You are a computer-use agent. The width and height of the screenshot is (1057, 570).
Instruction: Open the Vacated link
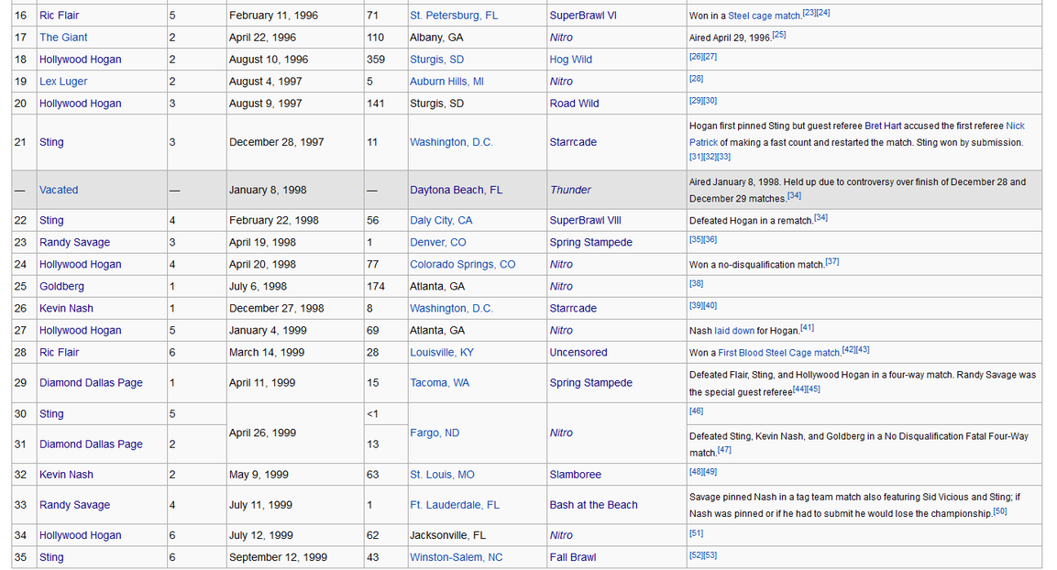[59, 190]
